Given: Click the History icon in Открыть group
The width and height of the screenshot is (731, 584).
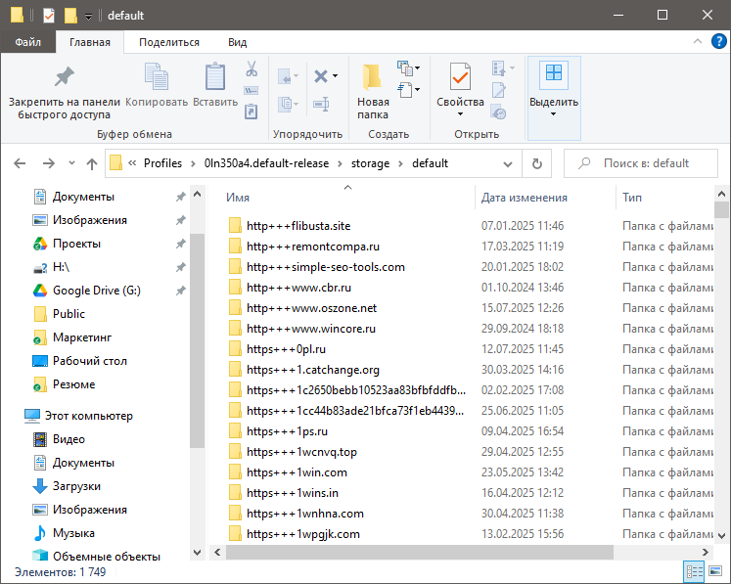Looking at the screenshot, I should [x=499, y=112].
